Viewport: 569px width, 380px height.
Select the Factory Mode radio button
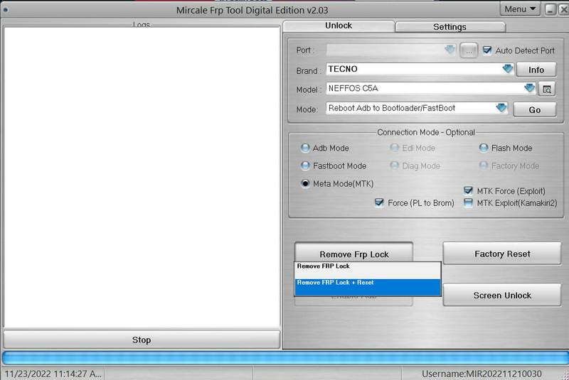[x=484, y=165]
